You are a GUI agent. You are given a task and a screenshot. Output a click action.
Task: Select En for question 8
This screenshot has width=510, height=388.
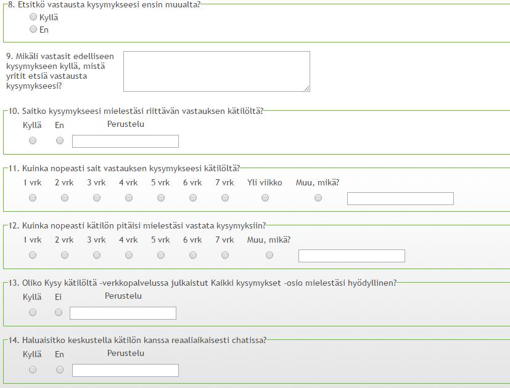point(33,29)
